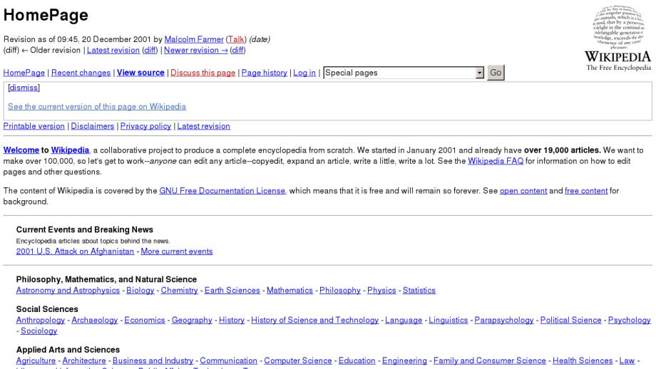
Task: Open the History link
Action: (232, 320)
